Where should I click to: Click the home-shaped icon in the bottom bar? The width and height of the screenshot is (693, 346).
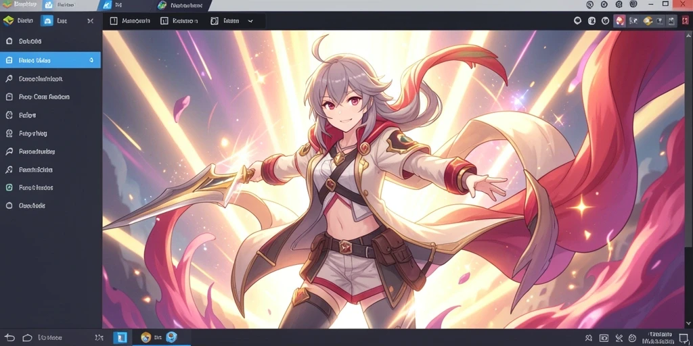point(27,338)
